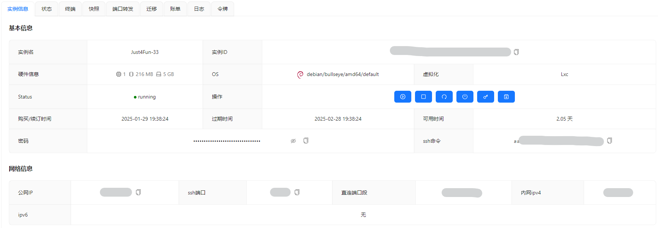Viewport: 658px width, 228px height.
Task: Copy the ssh command
Action: pyautogui.click(x=610, y=141)
